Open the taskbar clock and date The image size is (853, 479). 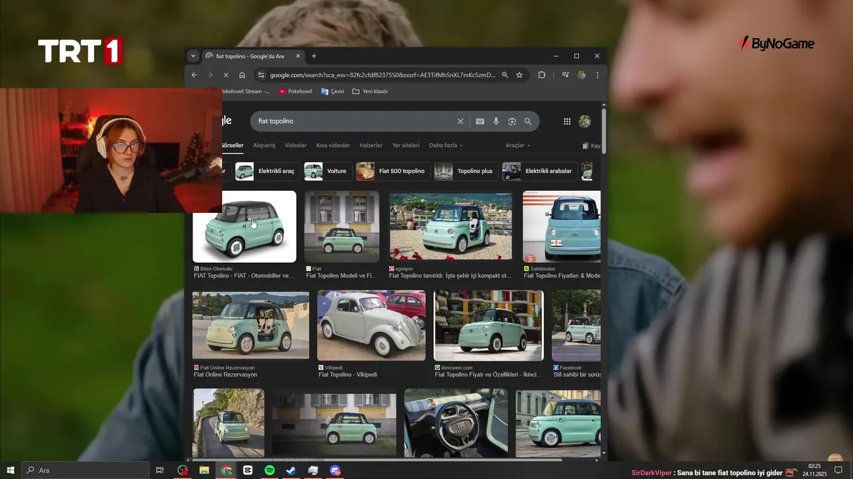pyautogui.click(x=814, y=470)
